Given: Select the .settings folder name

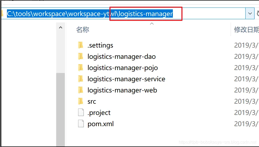Looking at the screenshot, I should coord(100,45).
